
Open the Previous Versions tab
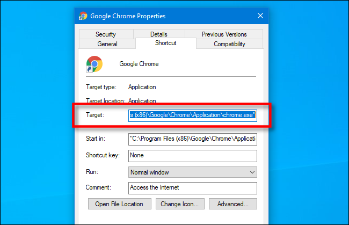(224, 34)
